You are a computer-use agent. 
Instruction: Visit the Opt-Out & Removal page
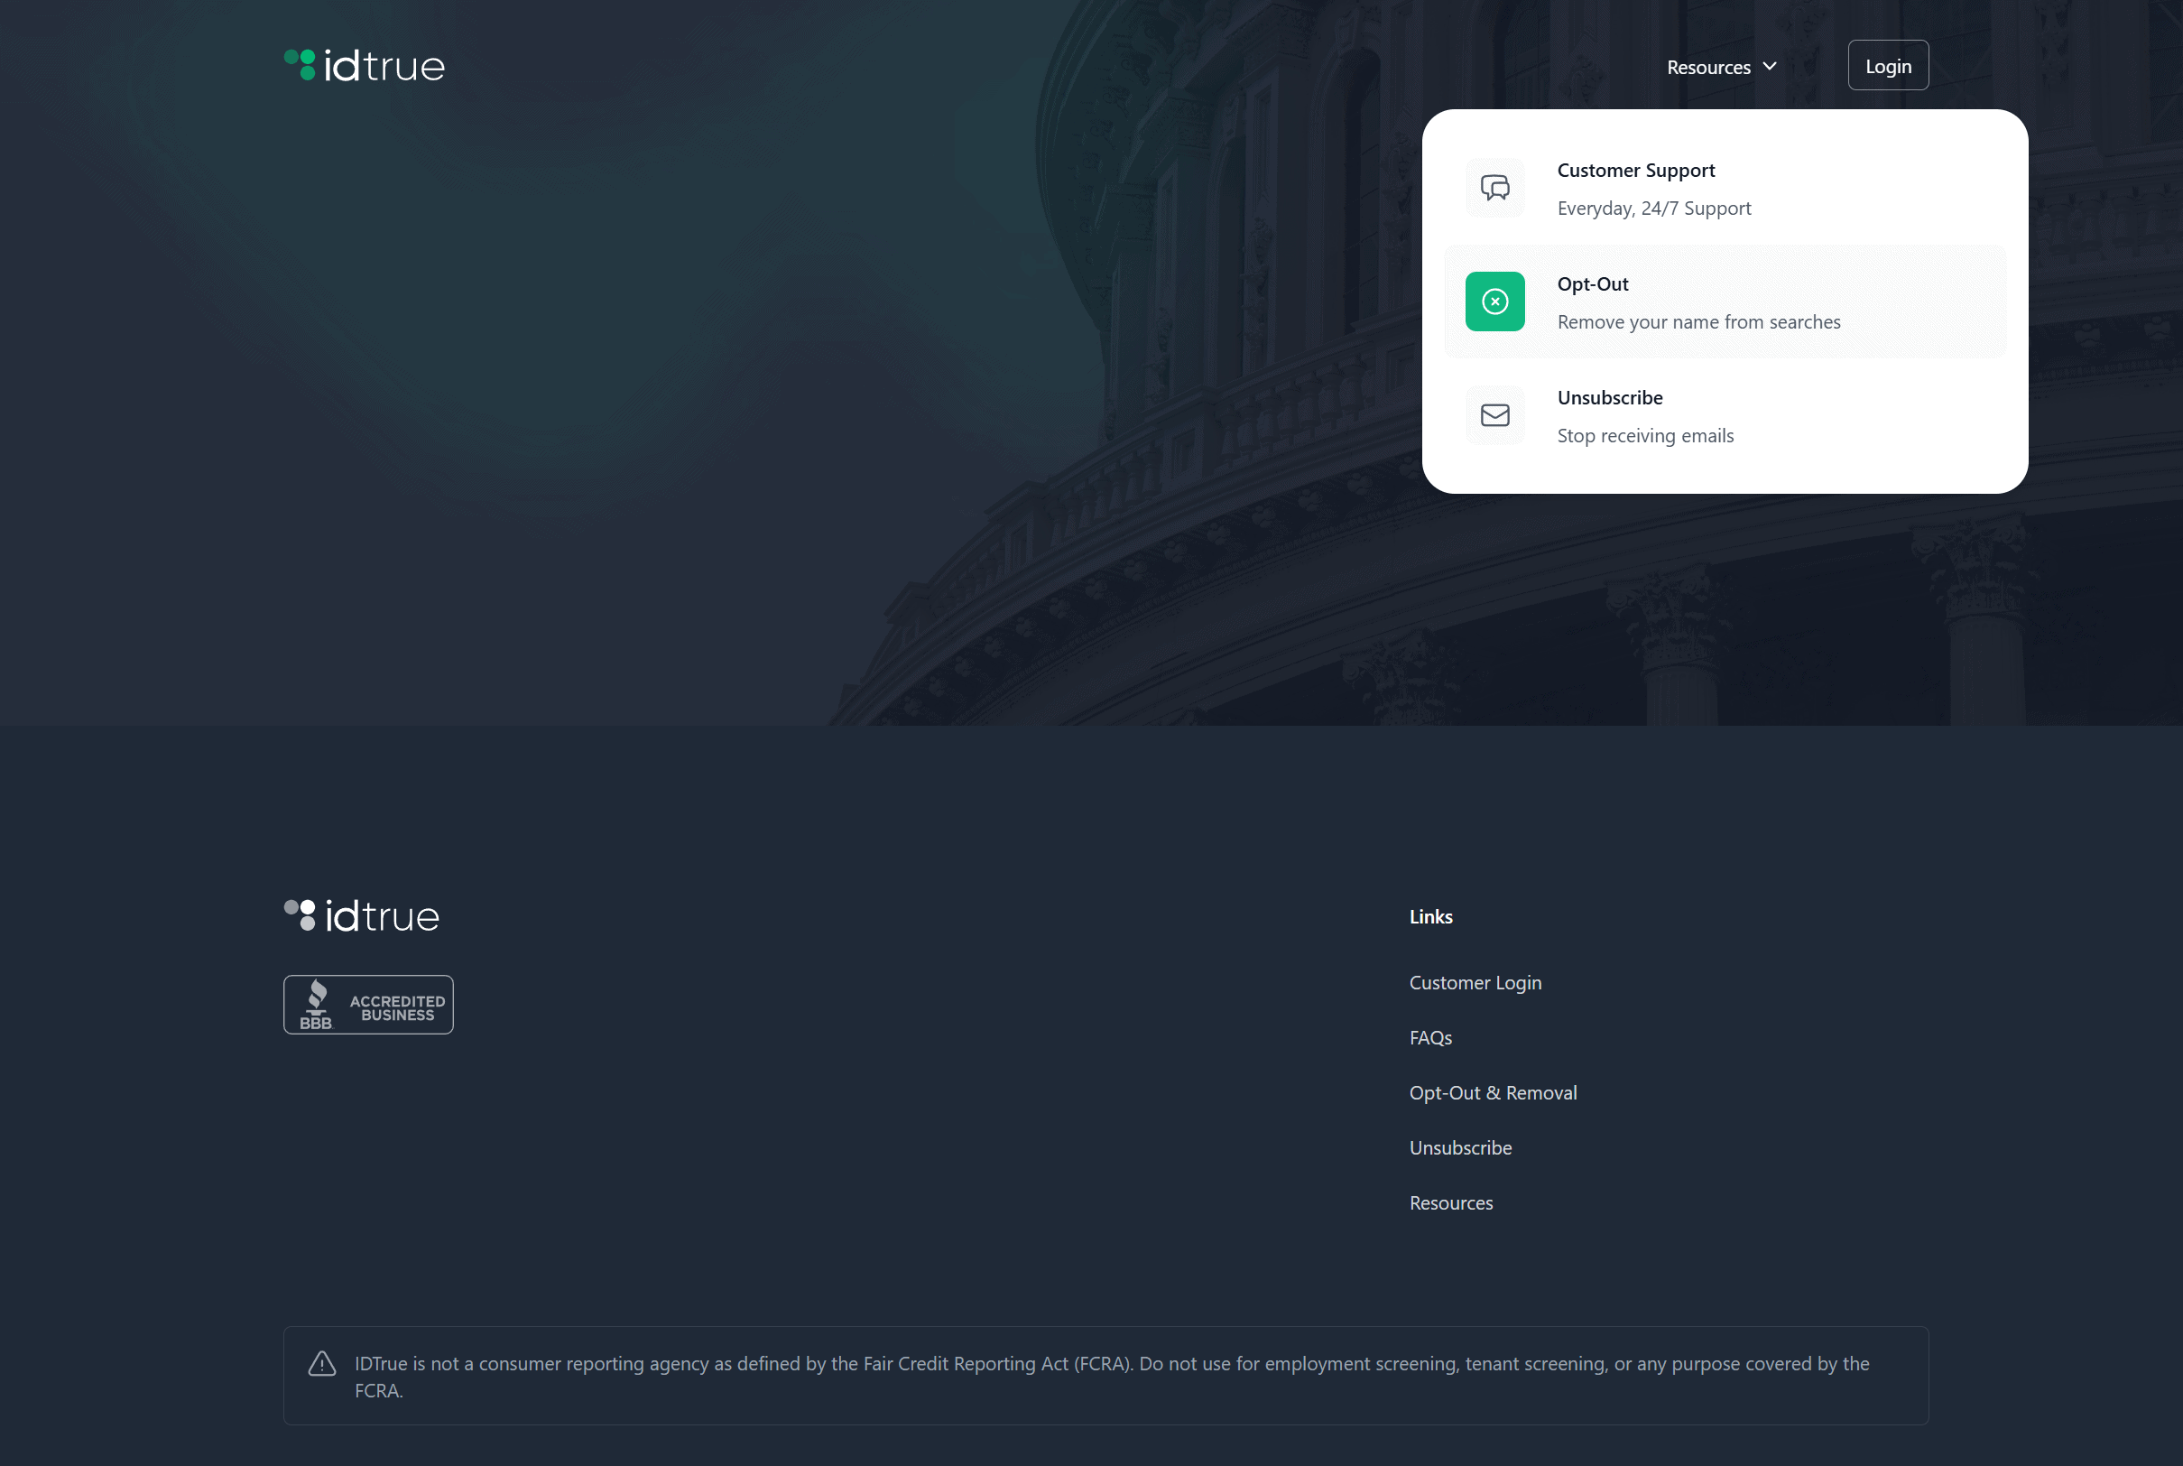coord(1493,1092)
